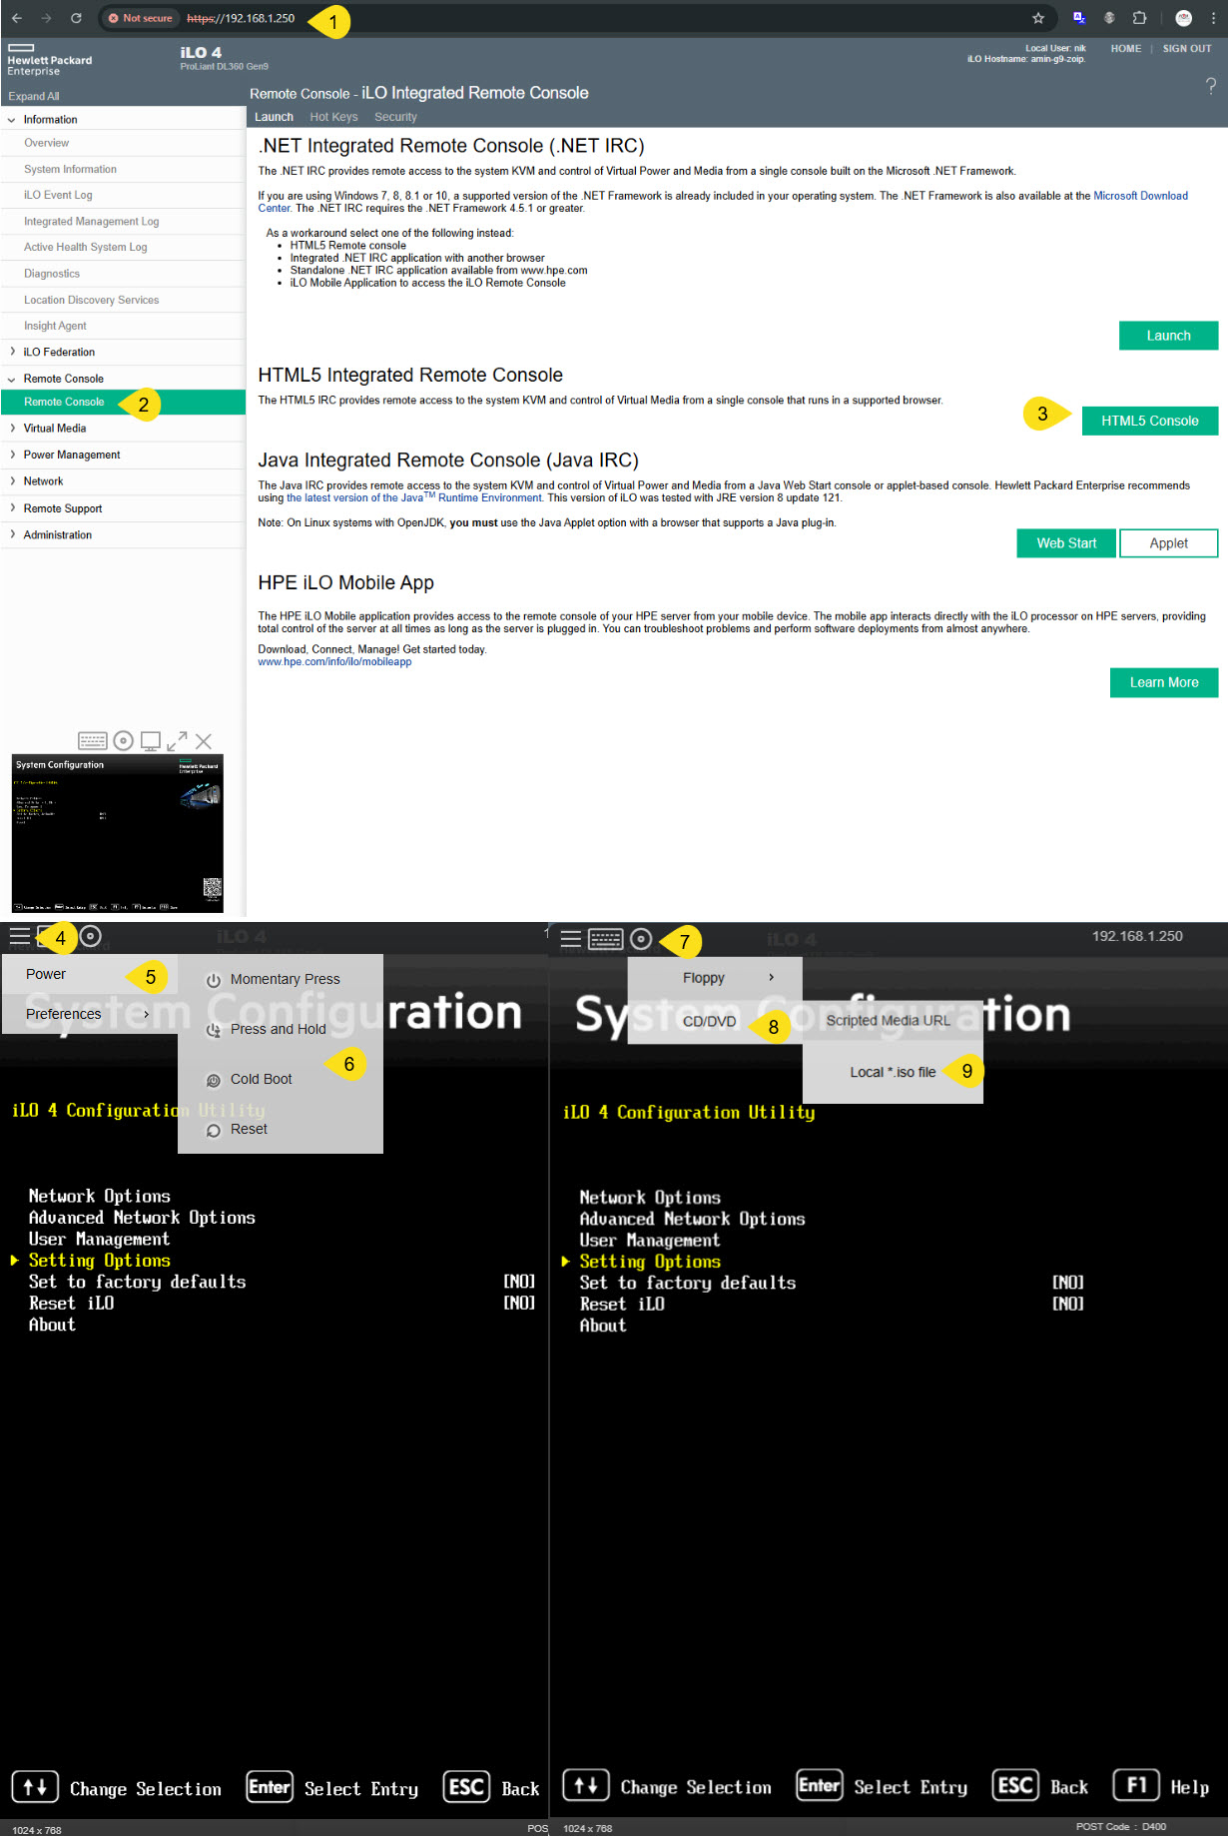Click Expand All in sidebar
This screenshot has width=1228, height=1836.
[x=34, y=97]
